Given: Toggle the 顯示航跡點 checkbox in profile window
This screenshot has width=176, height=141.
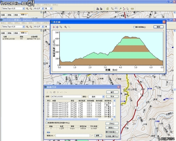Looking at the screenshot, I should [134, 27].
